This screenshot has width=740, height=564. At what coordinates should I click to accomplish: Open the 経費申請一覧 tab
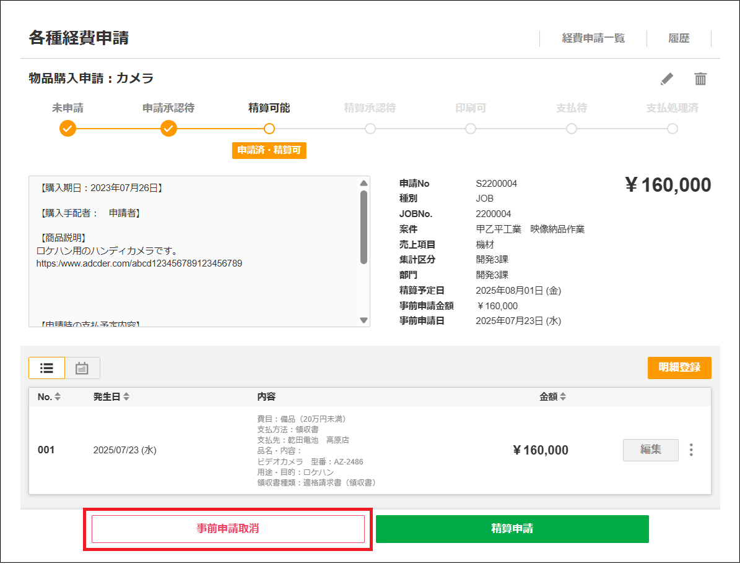[x=593, y=38]
